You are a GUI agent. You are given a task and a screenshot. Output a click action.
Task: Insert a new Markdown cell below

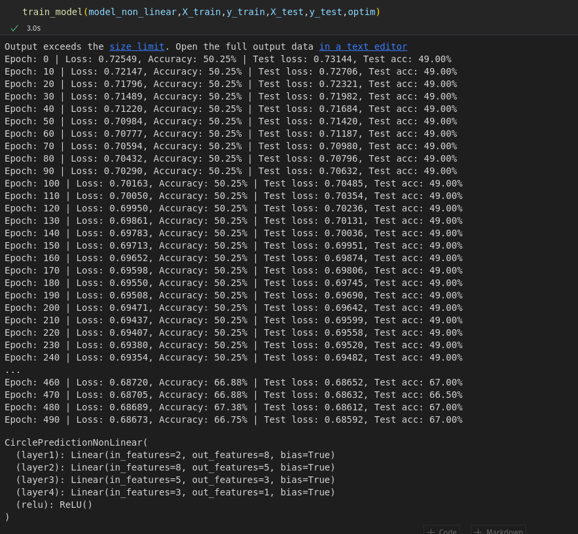(x=499, y=531)
